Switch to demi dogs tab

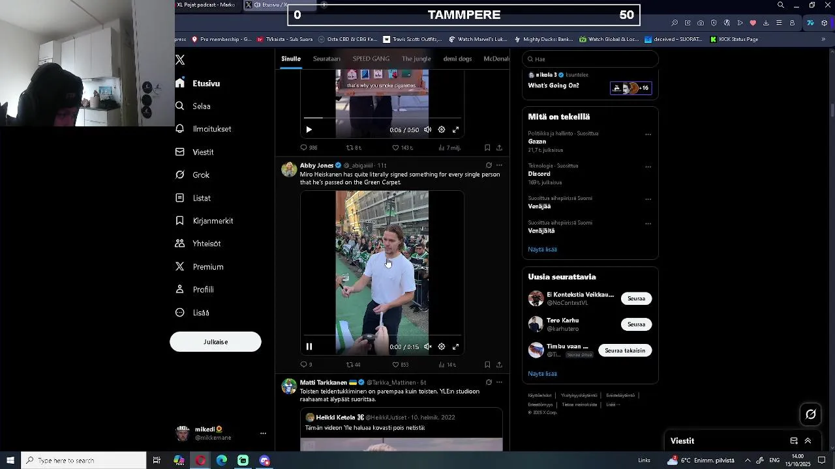tap(457, 59)
